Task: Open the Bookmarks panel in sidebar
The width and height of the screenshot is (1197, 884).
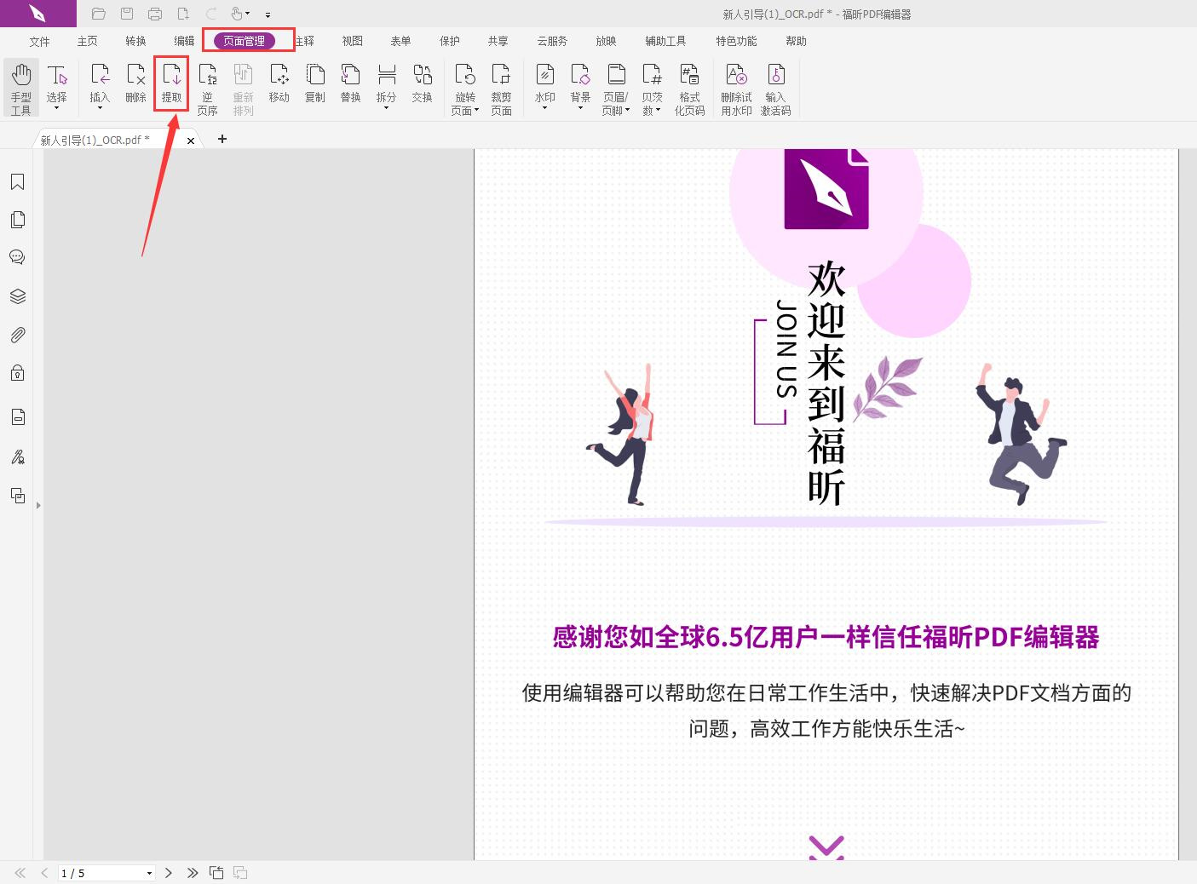Action: coord(17,181)
